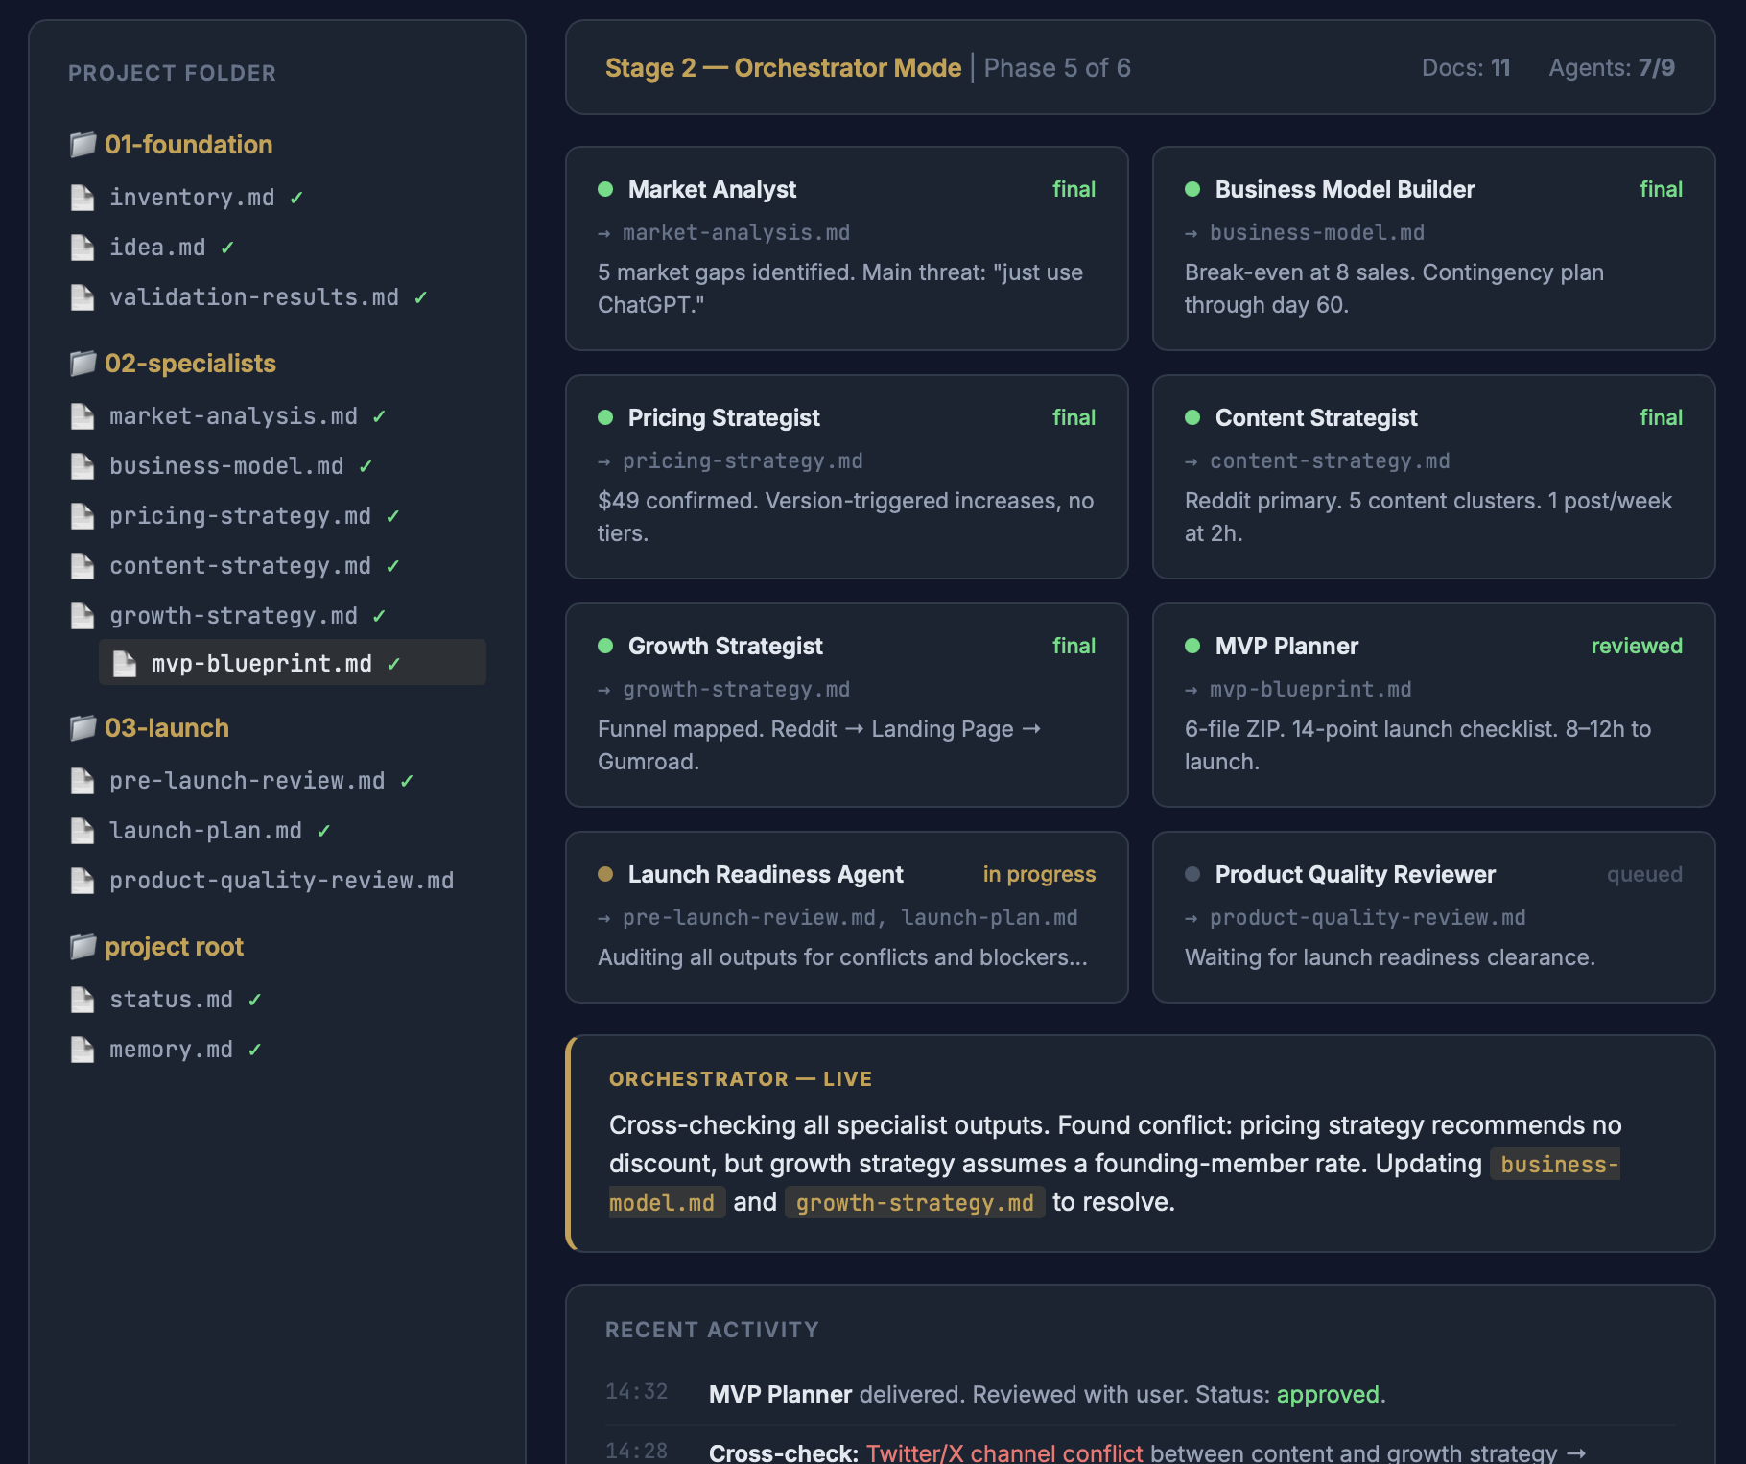Click the file icon beside memory.md

pyautogui.click(x=82, y=1050)
